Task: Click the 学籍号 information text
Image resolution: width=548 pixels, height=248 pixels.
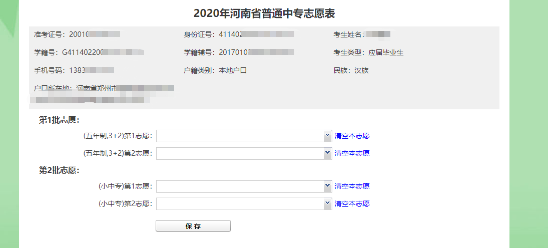Action: tap(89, 52)
